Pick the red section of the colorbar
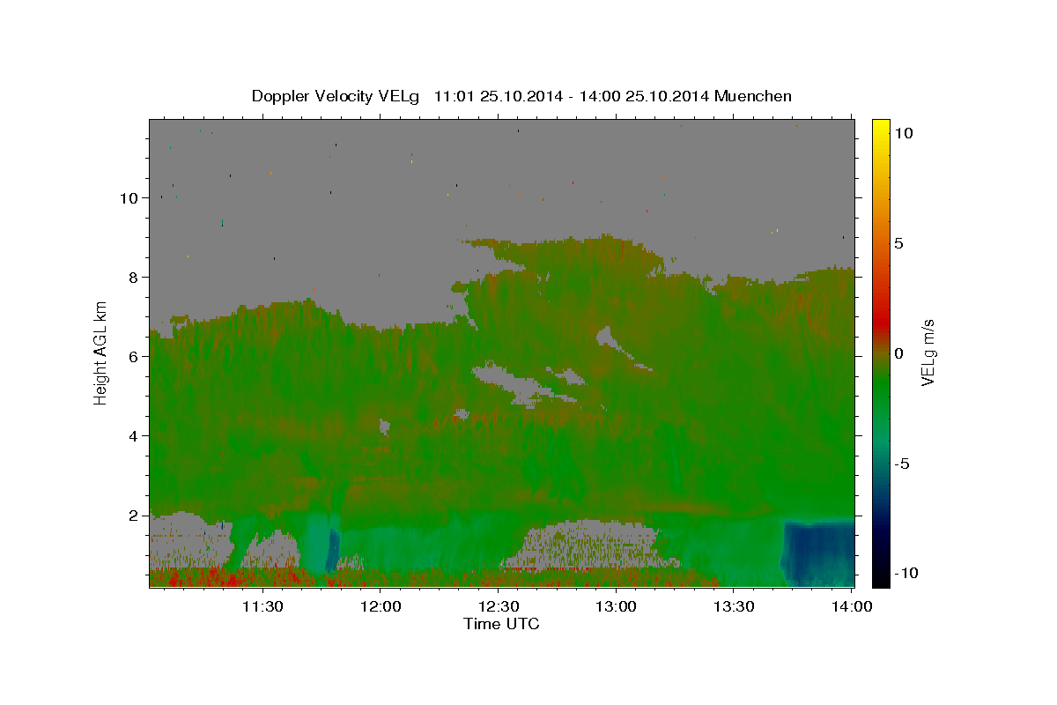 point(881,322)
